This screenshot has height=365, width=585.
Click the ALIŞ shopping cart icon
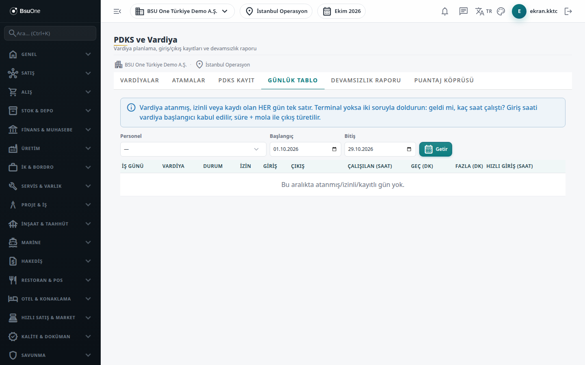click(x=13, y=92)
